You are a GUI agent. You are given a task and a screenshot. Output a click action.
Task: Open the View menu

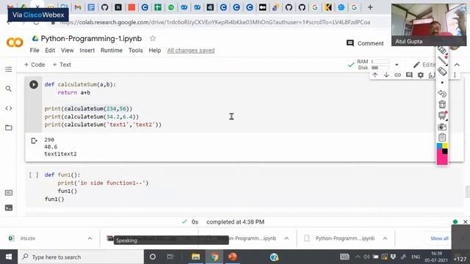click(x=67, y=51)
